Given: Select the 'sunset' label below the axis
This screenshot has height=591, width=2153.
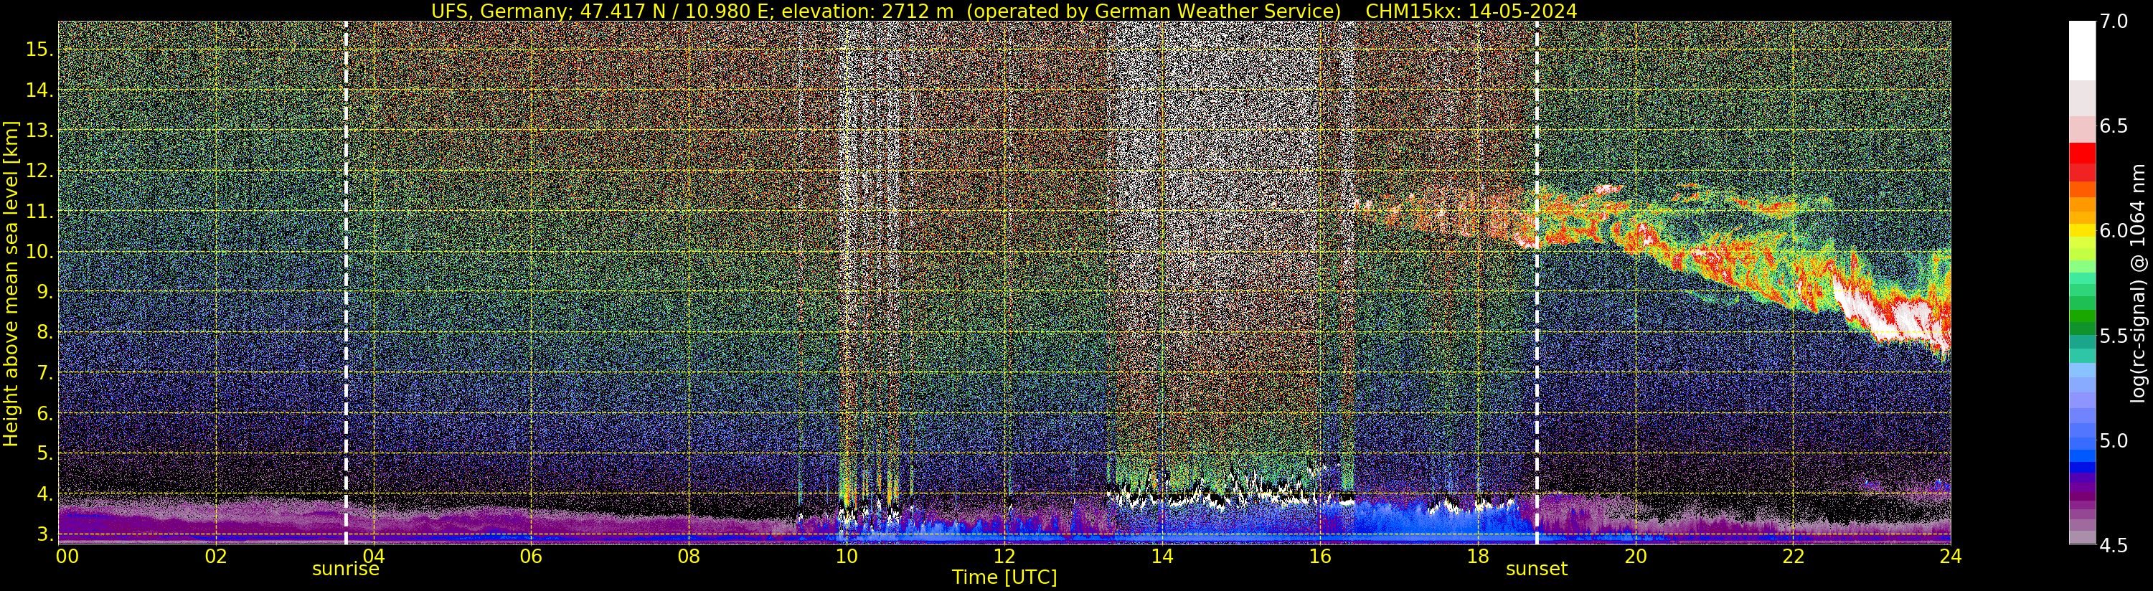Looking at the screenshot, I should coord(1536,569).
